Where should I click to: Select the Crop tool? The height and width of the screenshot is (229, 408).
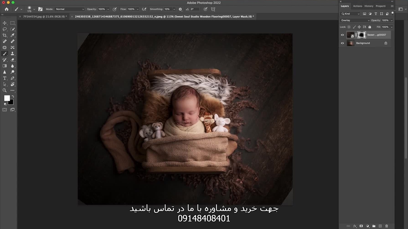coord(5,35)
